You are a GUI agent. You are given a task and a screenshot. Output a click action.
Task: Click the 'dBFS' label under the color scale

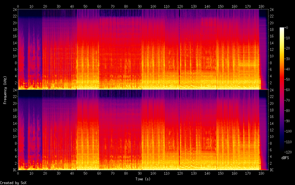285,158
